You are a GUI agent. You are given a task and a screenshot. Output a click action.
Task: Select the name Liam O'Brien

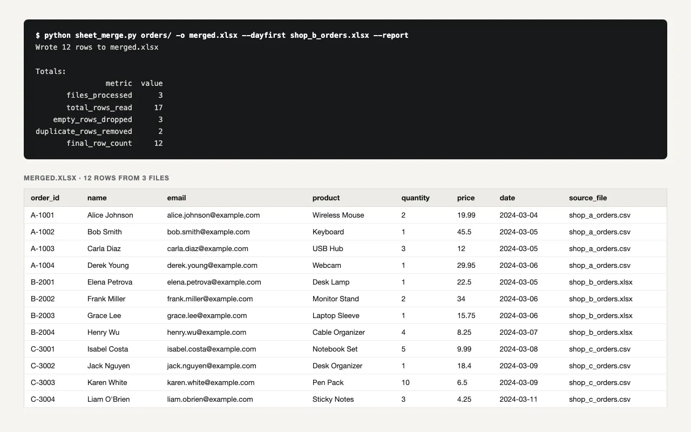pos(109,399)
